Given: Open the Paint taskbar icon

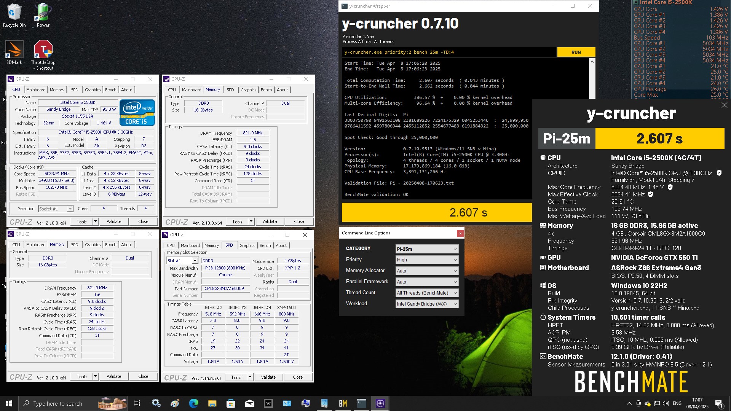Looking at the screenshot, I should pyautogui.click(x=175, y=403).
